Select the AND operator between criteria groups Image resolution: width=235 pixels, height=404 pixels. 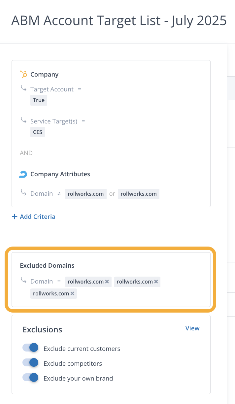point(26,153)
